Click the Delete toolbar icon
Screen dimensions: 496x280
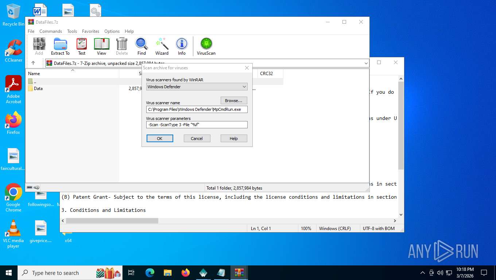coord(122,46)
